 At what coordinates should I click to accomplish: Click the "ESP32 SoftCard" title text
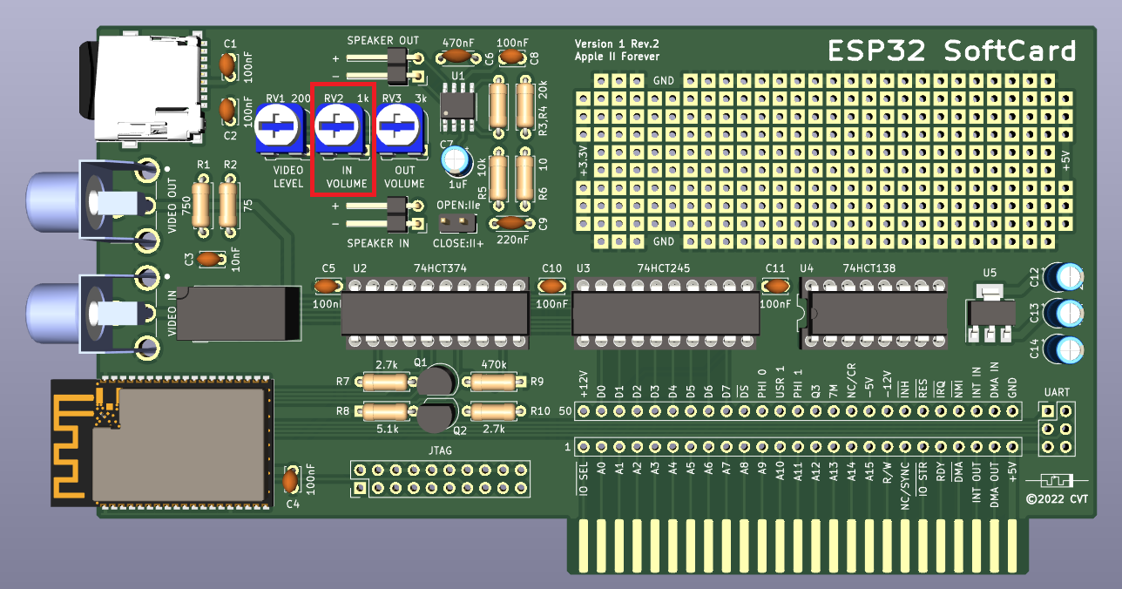tap(951, 52)
